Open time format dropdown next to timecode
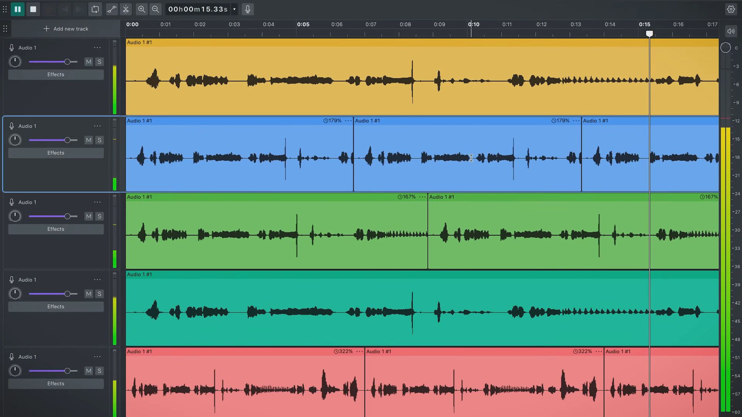Image resolution: width=742 pixels, height=417 pixels. tap(234, 9)
